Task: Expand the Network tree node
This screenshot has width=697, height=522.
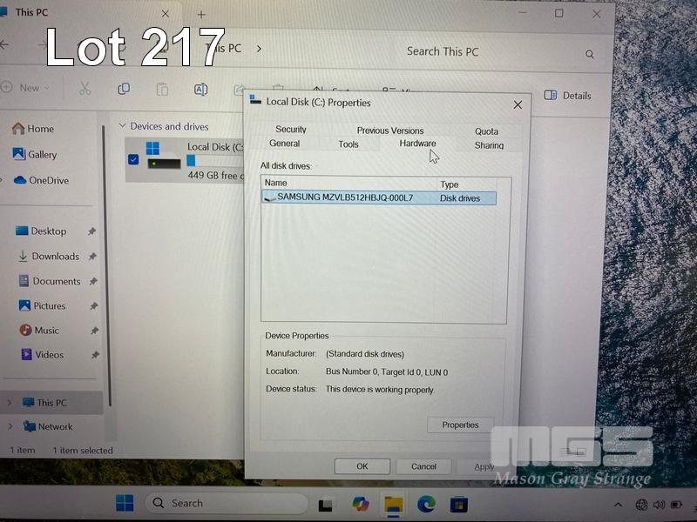Action: tap(10, 426)
